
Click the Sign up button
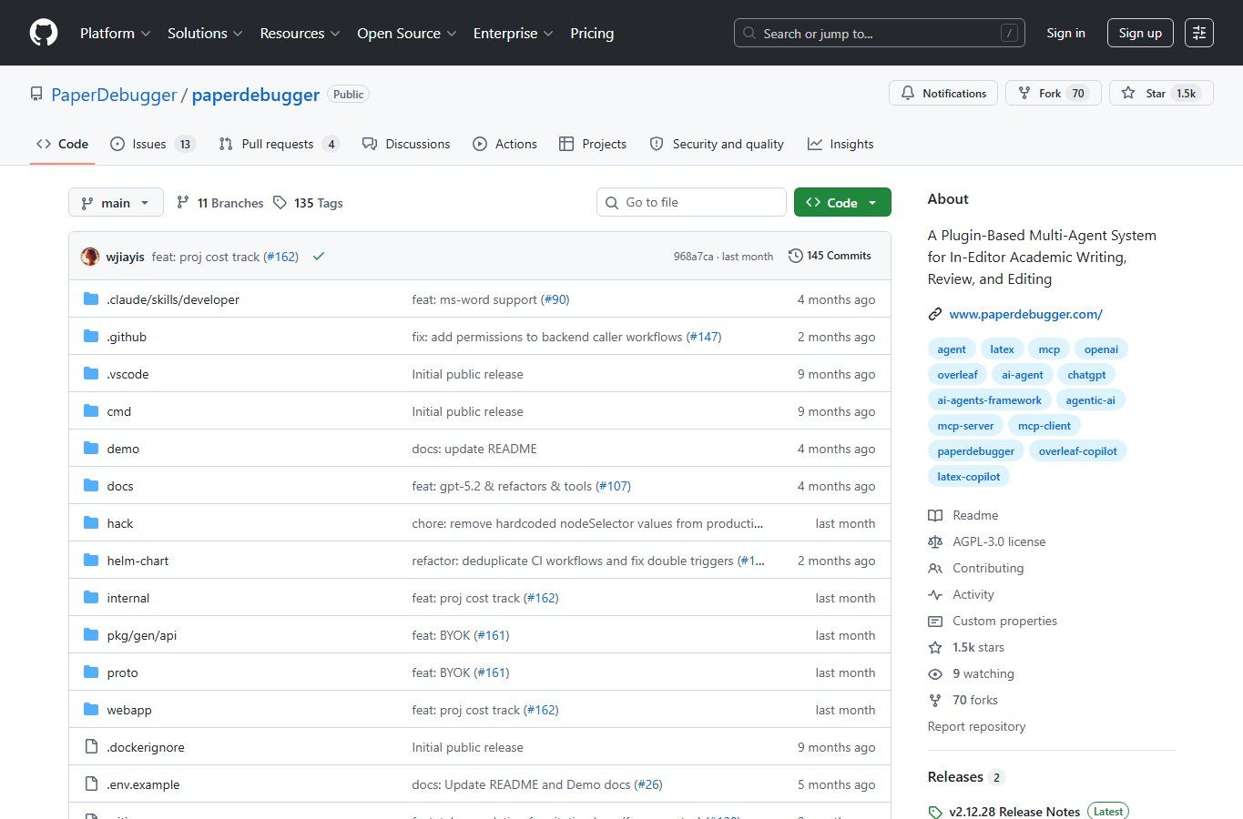pyautogui.click(x=1140, y=33)
